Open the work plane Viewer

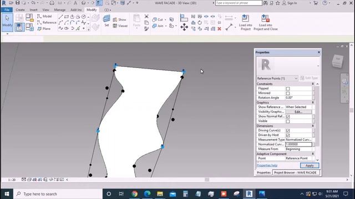coord(120,26)
